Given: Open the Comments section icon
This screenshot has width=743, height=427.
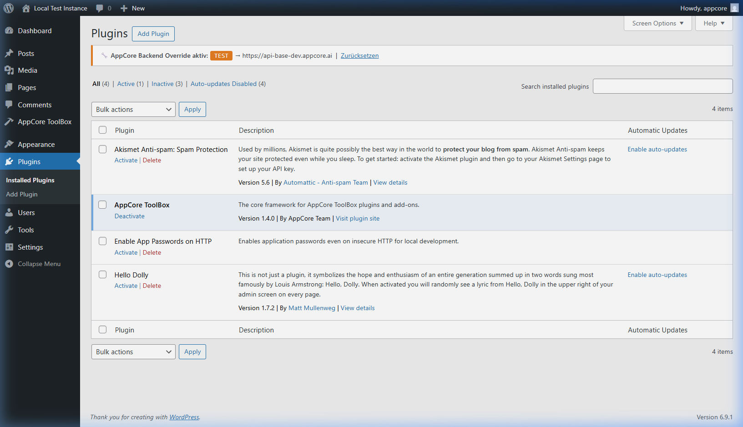Looking at the screenshot, I should click(x=10, y=105).
